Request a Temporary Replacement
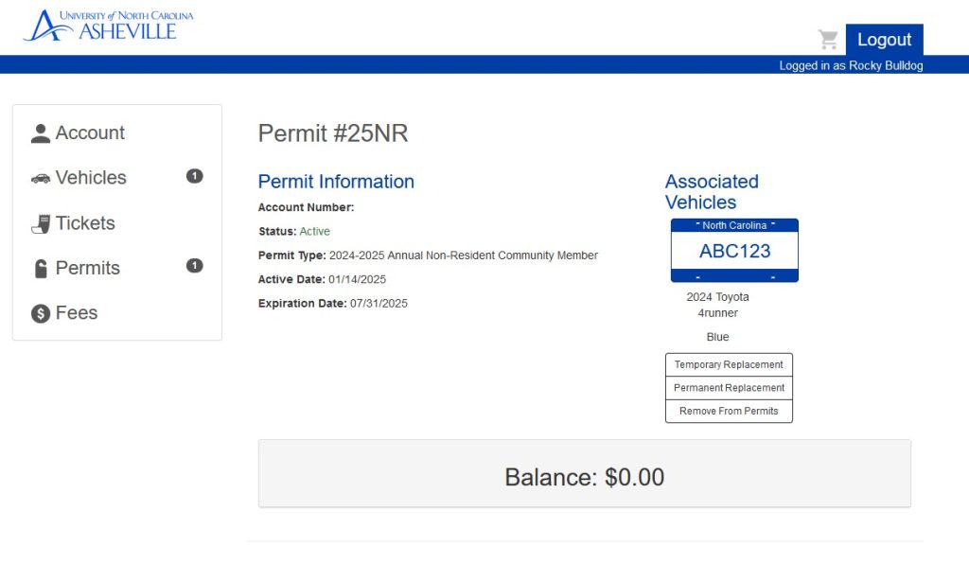The height and width of the screenshot is (564, 969). [729, 365]
